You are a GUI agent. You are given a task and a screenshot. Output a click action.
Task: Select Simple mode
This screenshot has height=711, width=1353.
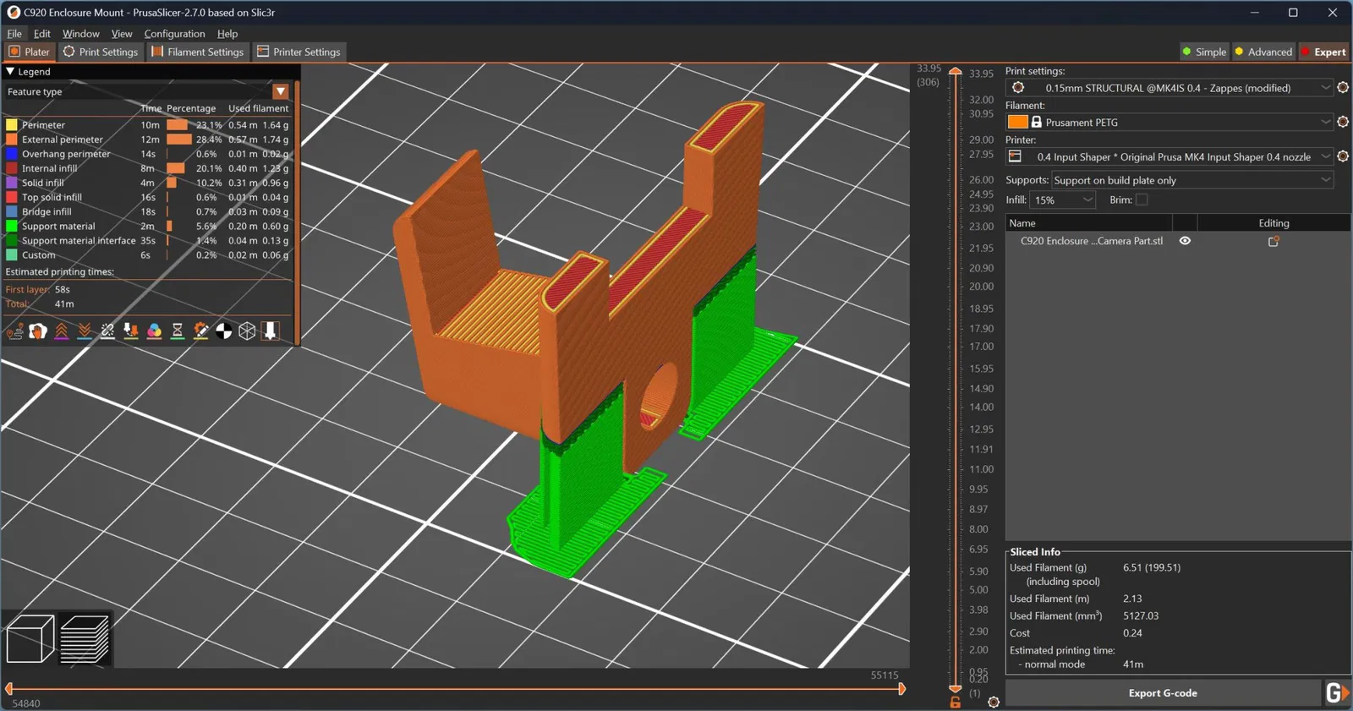tap(1204, 52)
